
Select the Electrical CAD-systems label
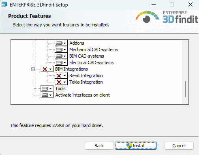click(92, 62)
